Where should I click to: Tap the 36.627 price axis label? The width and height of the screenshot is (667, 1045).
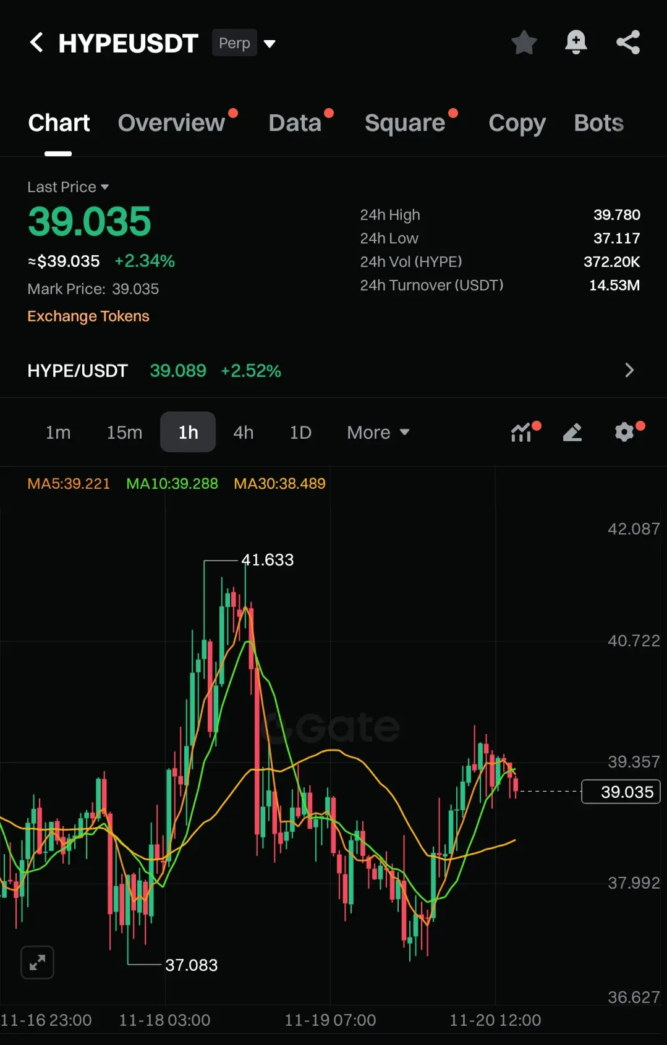[634, 997]
